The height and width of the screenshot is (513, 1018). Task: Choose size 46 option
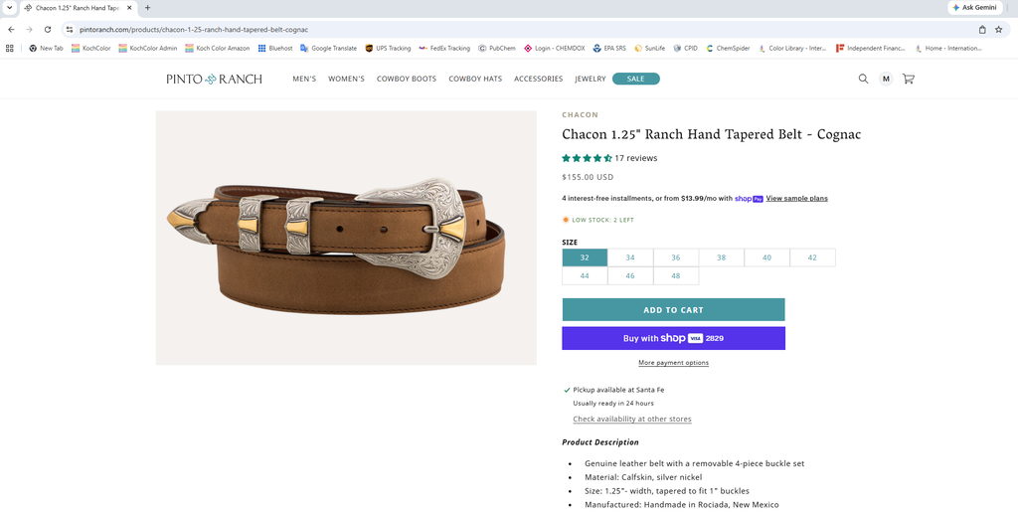630,275
